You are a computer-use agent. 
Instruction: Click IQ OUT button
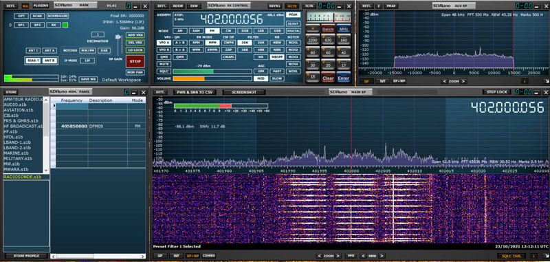tap(294, 23)
